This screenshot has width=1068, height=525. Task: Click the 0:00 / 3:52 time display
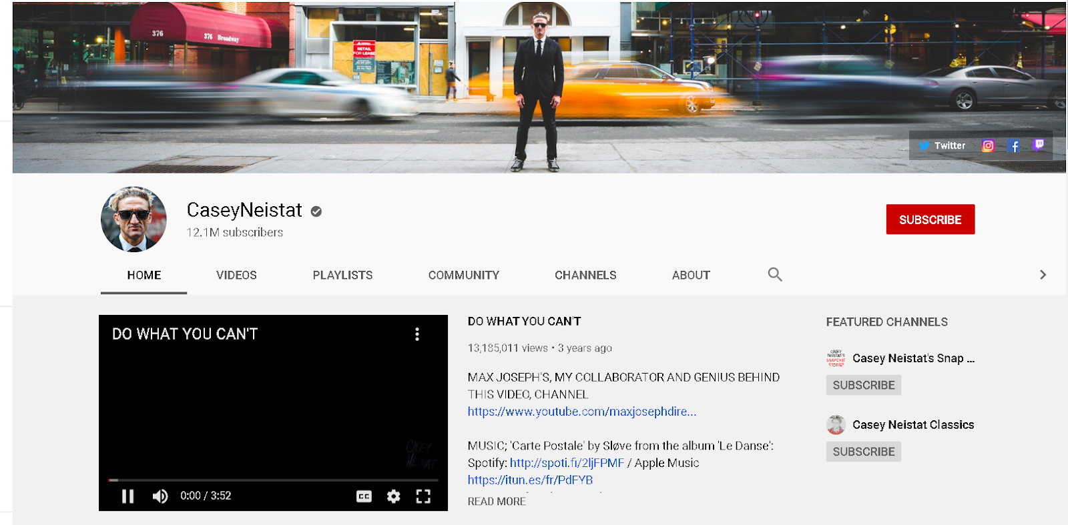[x=206, y=496]
